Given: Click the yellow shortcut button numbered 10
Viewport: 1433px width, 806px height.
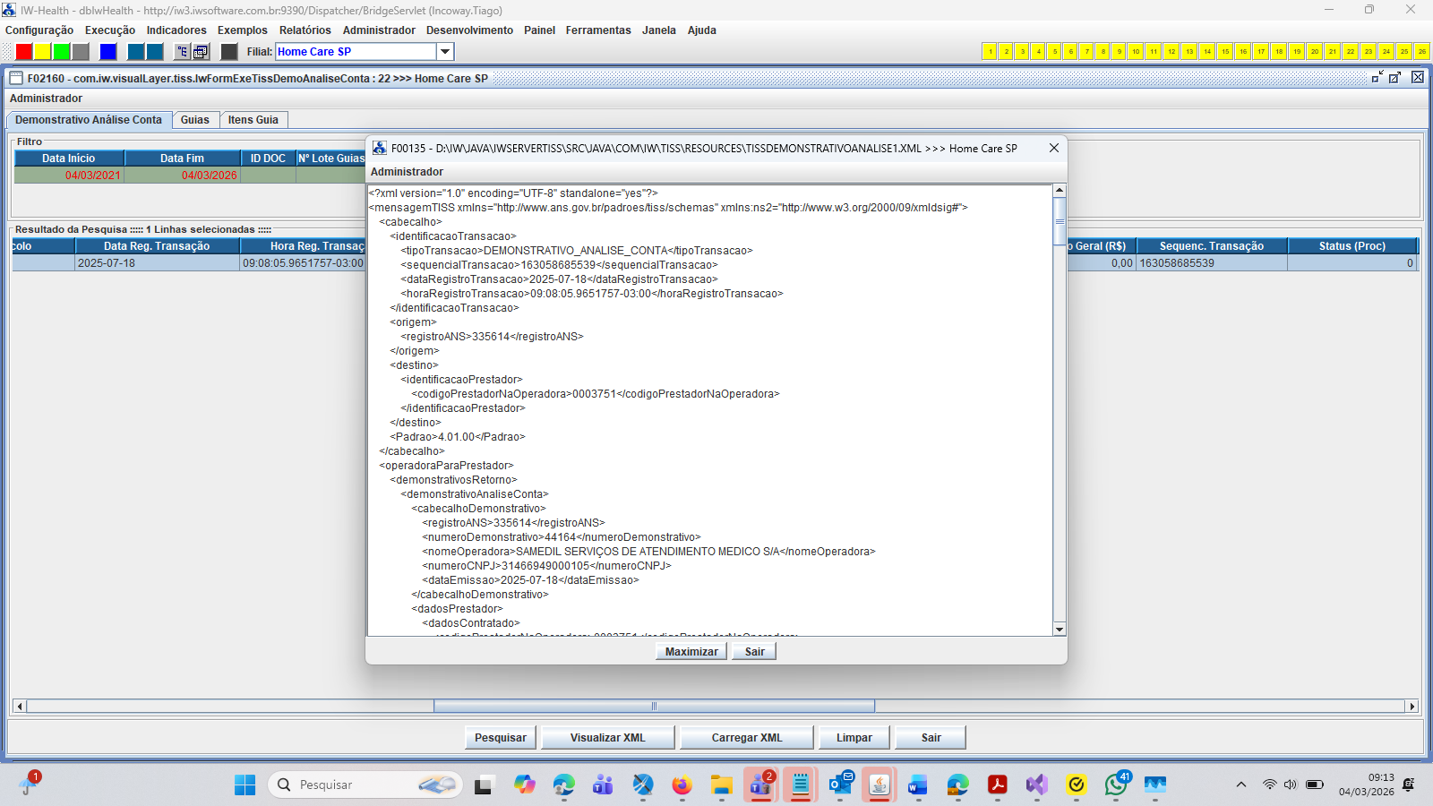Looking at the screenshot, I should tap(1135, 52).
